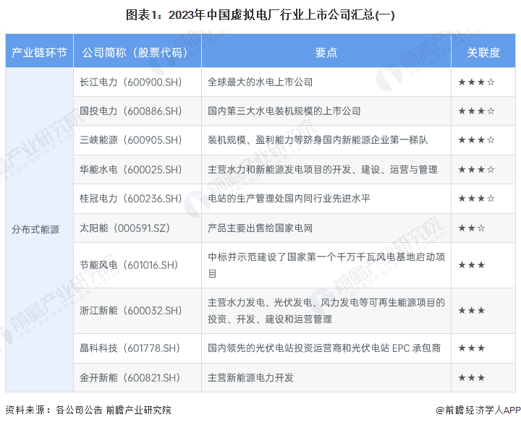Screen dimensions: 521x425
Task: Select the text '国内第三大水电装机规模的上市公司'
Action: pos(284,111)
